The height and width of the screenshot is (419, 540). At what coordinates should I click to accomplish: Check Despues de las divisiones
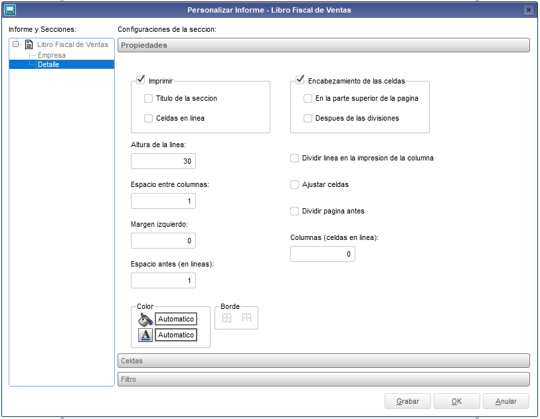click(308, 119)
